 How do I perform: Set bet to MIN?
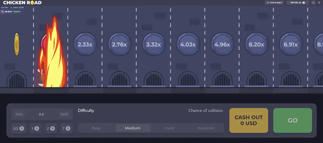point(19,114)
